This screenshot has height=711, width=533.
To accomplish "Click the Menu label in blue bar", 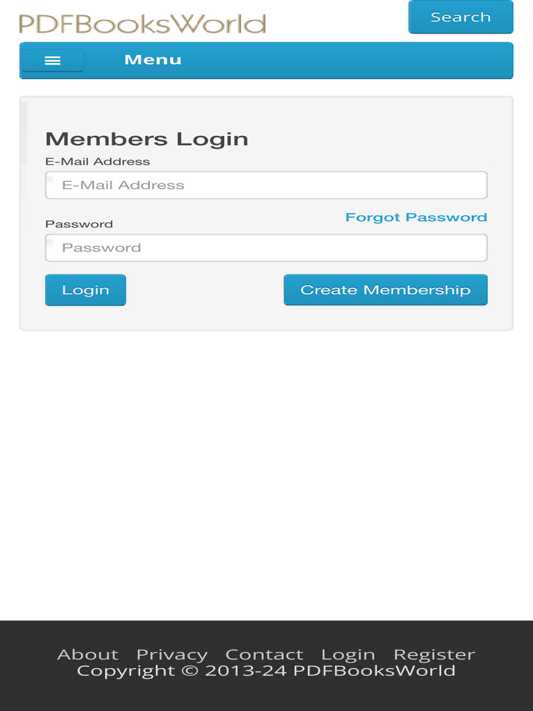I will point(153,60).
